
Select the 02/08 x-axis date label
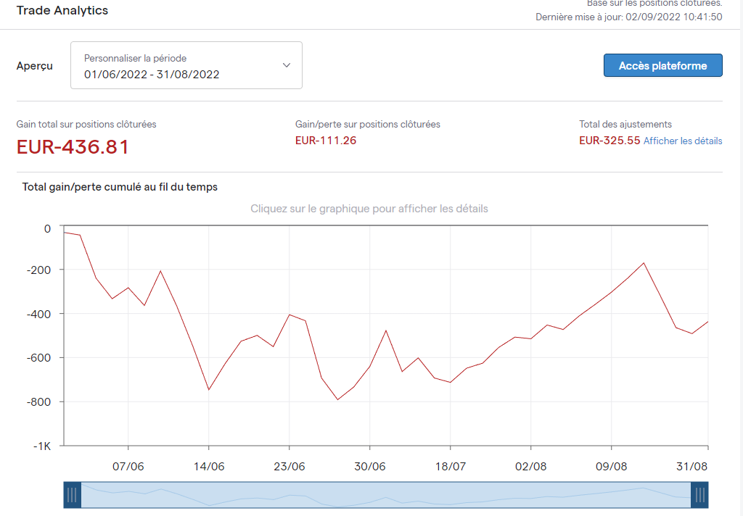(531, 466)
